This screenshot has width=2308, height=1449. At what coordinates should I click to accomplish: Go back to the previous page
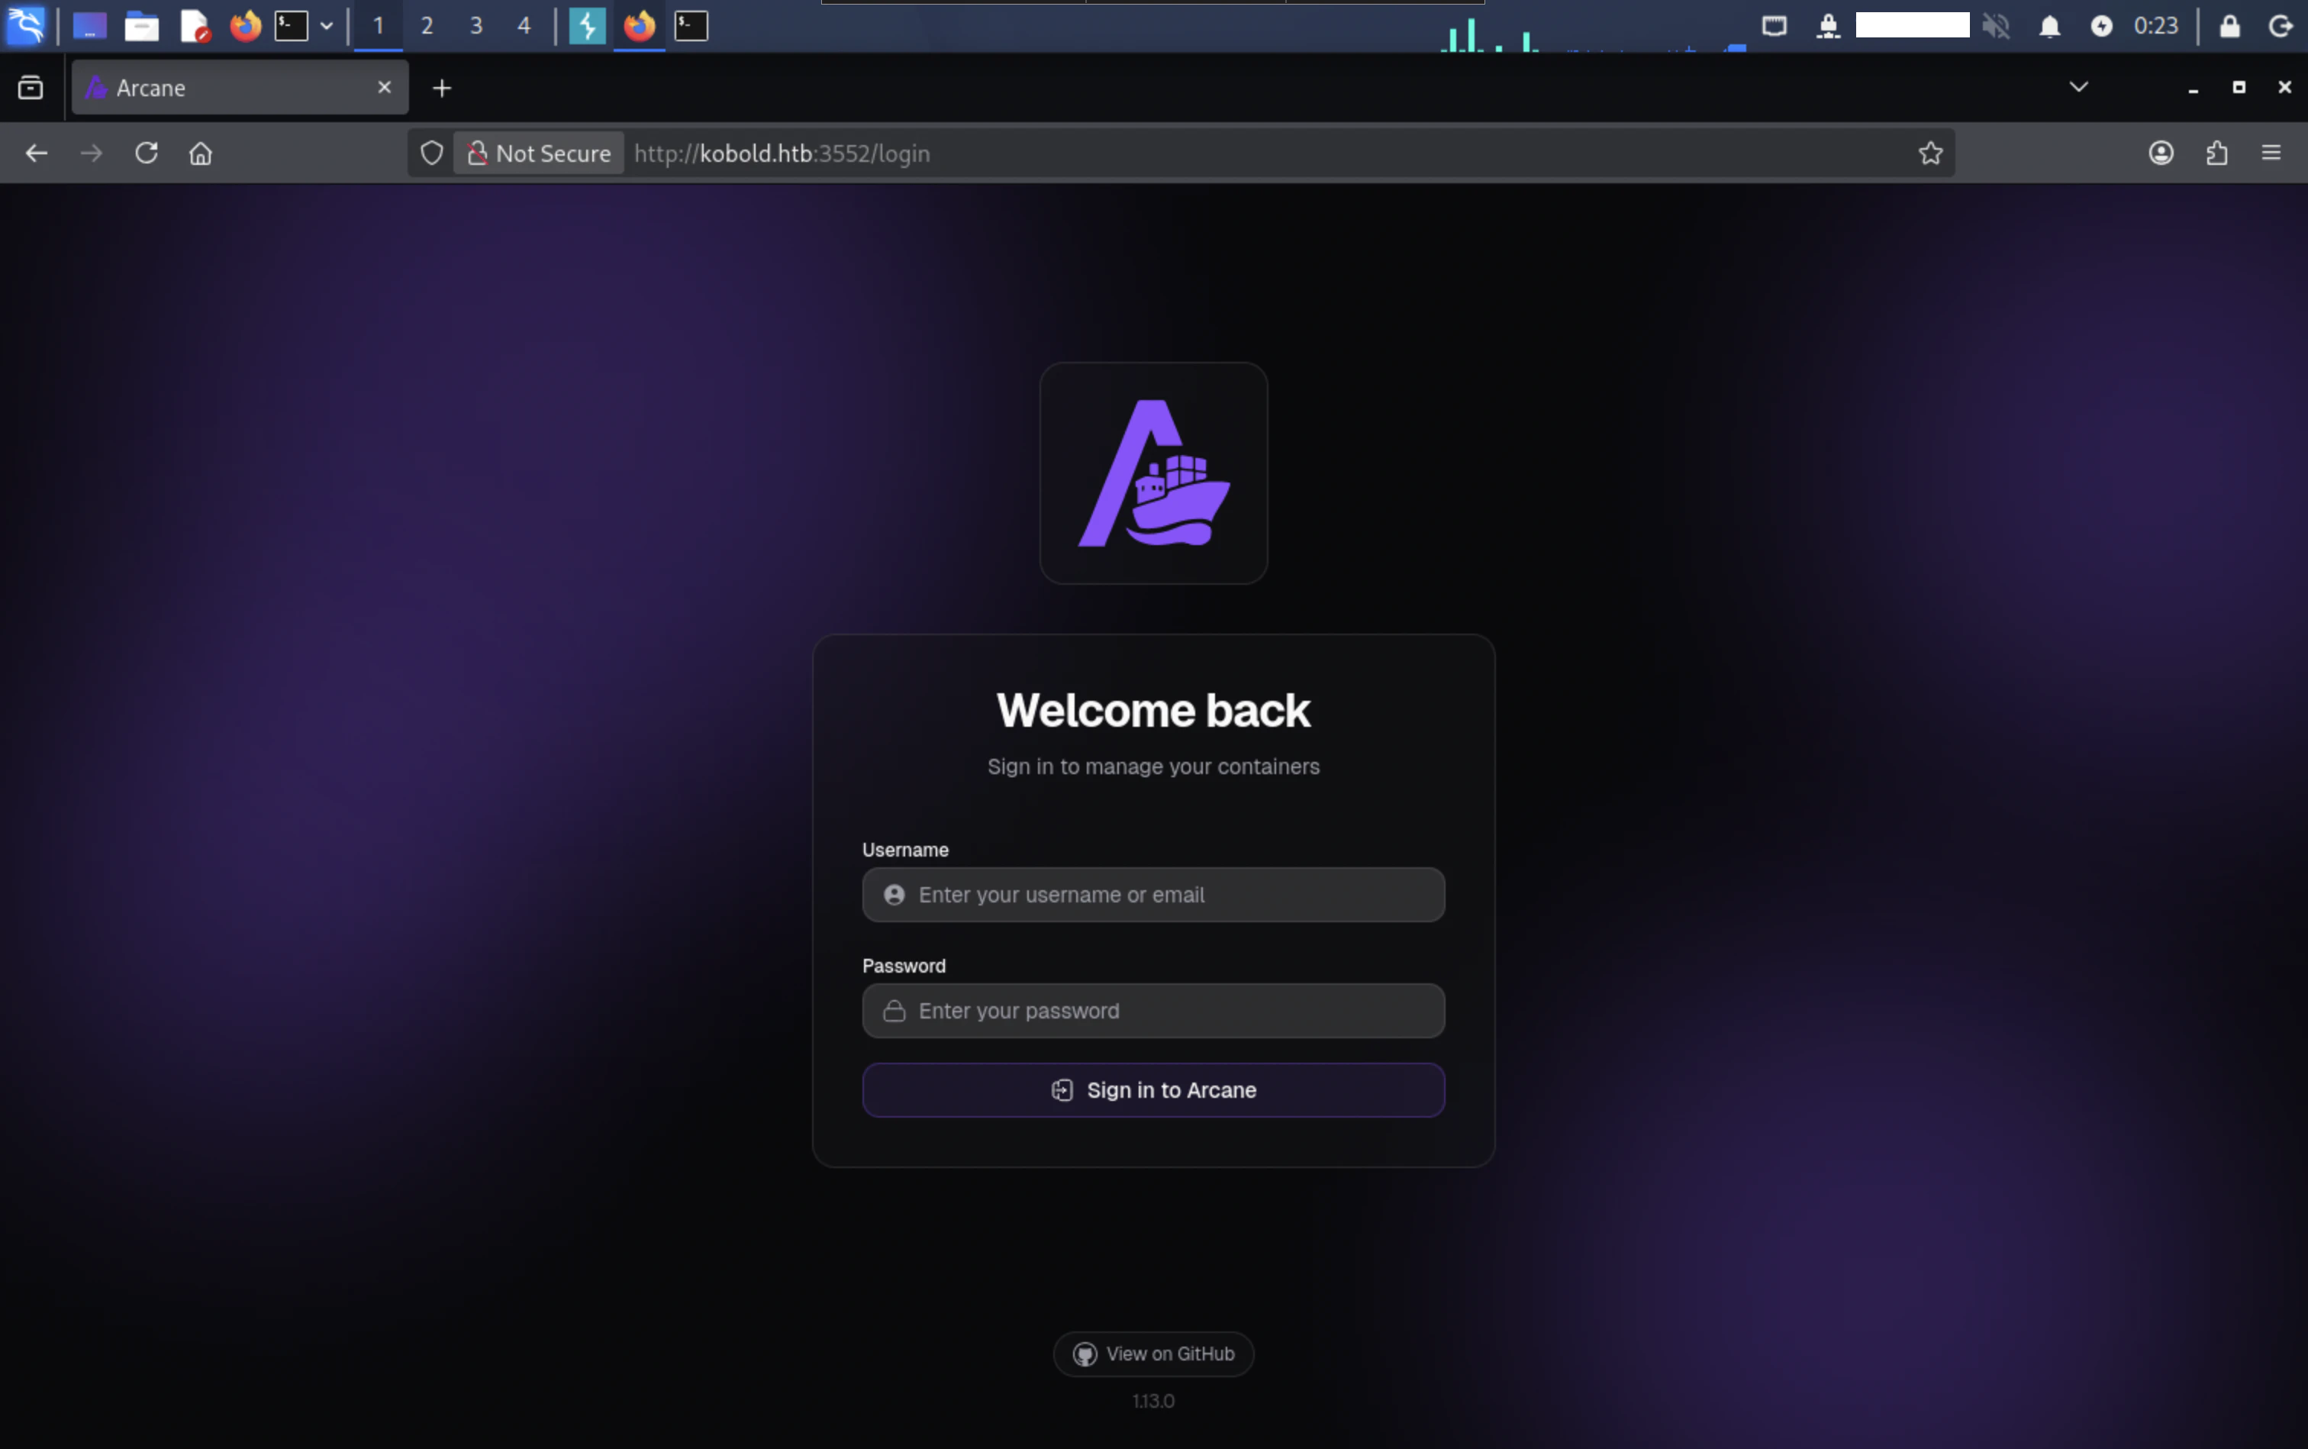[x=37, y=153]
